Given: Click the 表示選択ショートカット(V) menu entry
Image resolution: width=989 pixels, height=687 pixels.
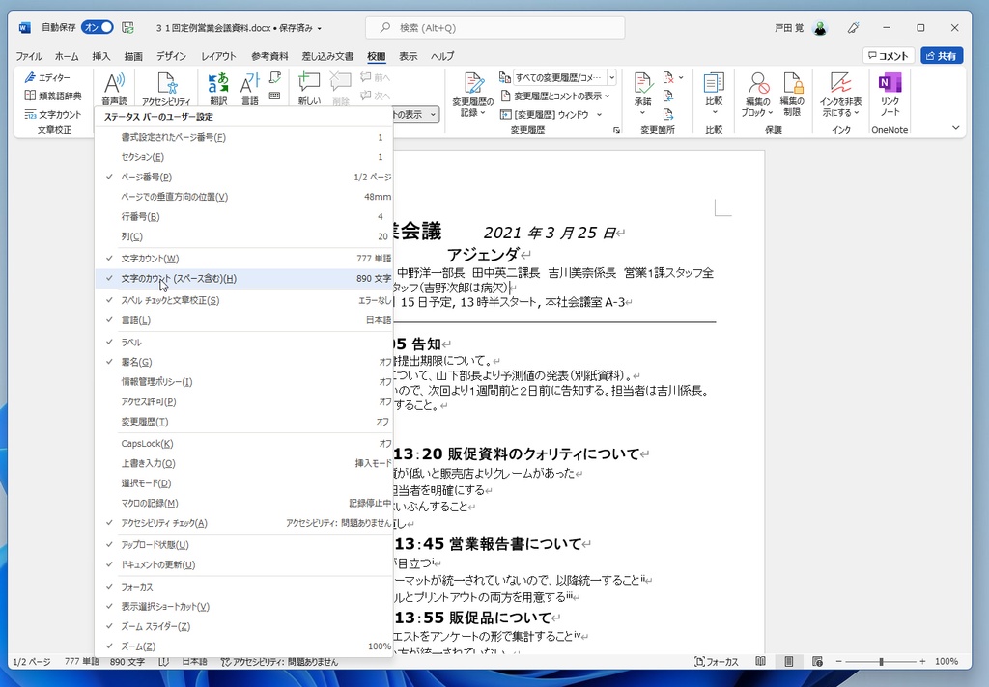Looking at the screenshot, I should point(243,607).
